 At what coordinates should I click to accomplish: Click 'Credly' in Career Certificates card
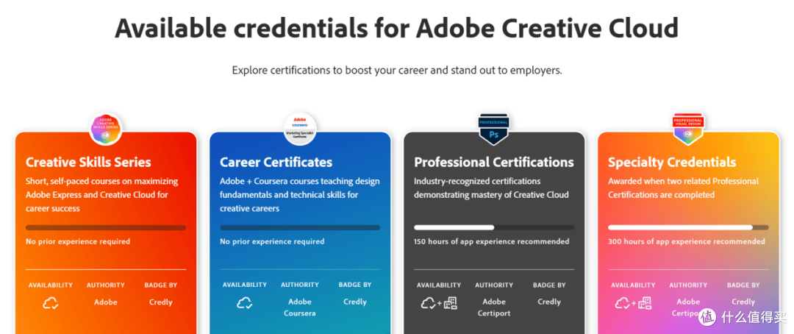(x=355, y=302)
